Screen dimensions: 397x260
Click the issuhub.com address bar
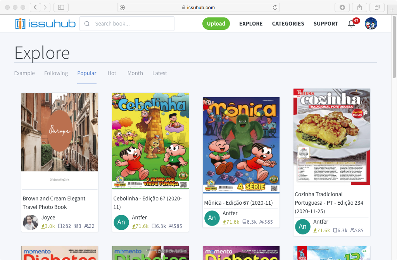click(x=198, y=8)
